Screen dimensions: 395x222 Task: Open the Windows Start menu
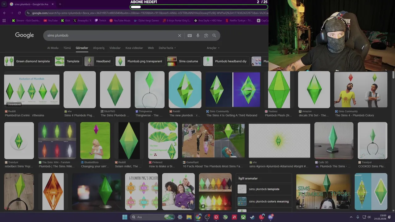point(125,217)
